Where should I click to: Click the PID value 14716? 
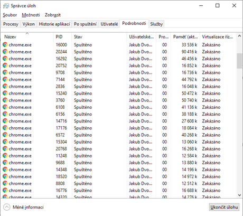point(61,121)
